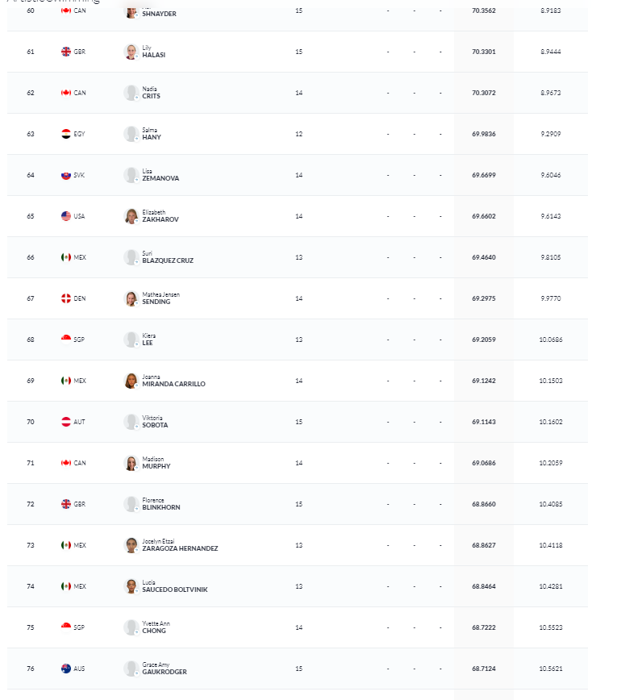The width and height of the screenshot is (642, 700).
Task: Click the Egypt flag icon beside EGY
Action: (x=66, y=134)
